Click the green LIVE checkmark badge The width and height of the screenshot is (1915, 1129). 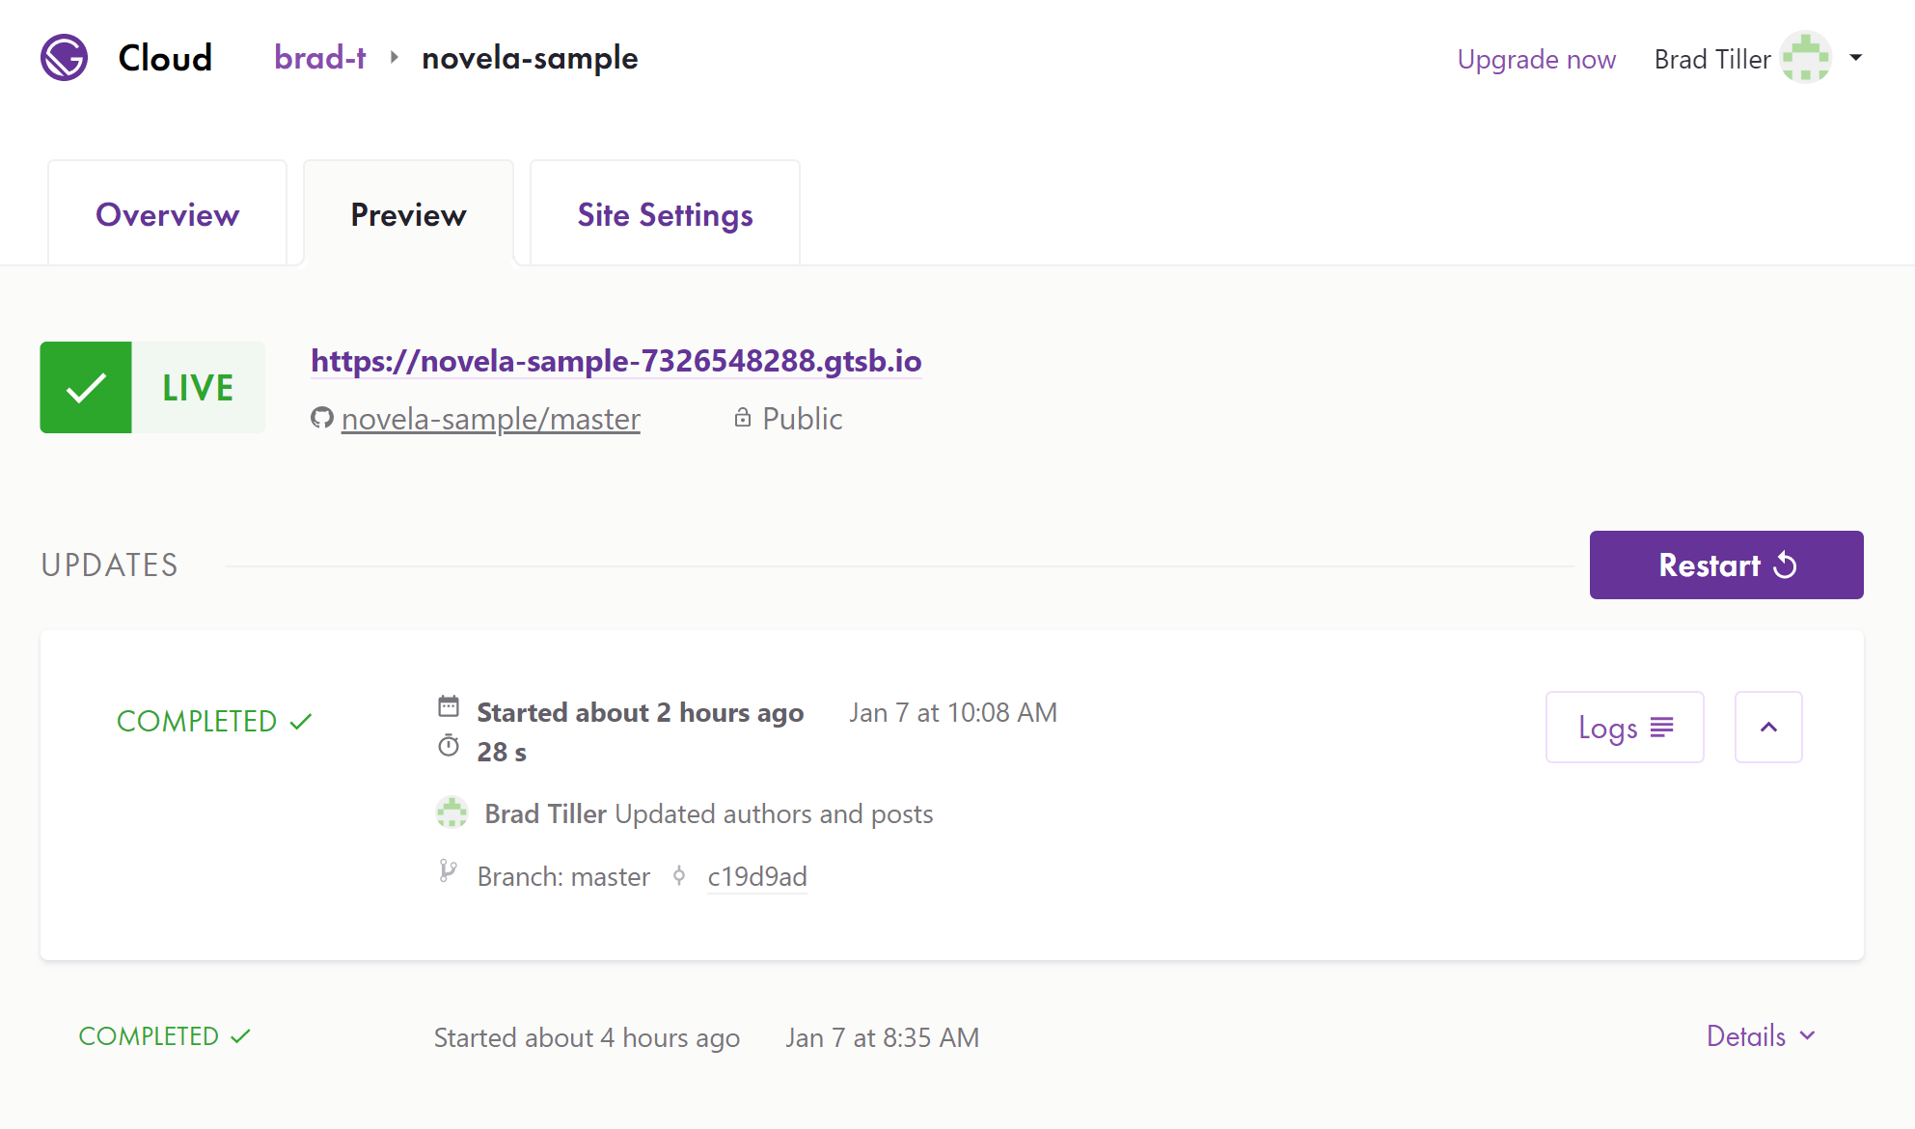pos(86,388)
